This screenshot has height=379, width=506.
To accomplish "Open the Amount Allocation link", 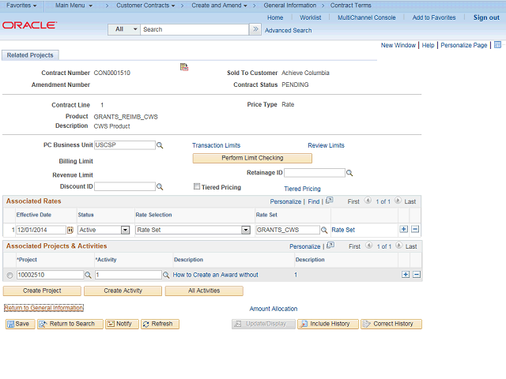I will pyautogui.click(x=274, y=309).
